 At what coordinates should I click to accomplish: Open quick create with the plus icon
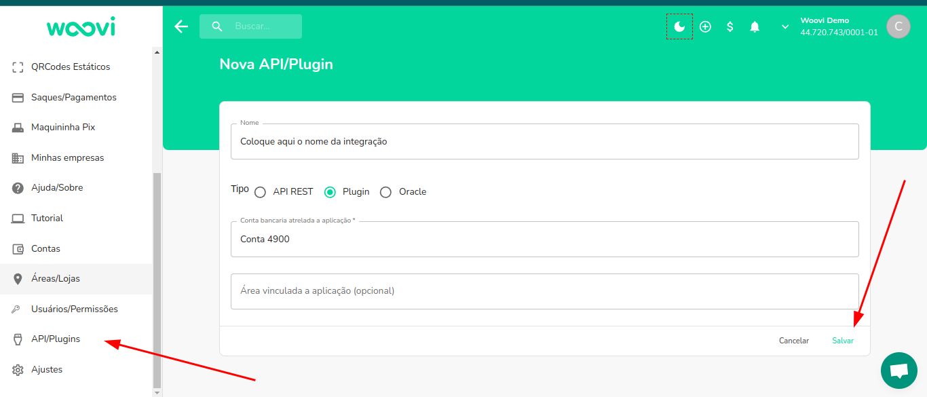click(704, 26)
